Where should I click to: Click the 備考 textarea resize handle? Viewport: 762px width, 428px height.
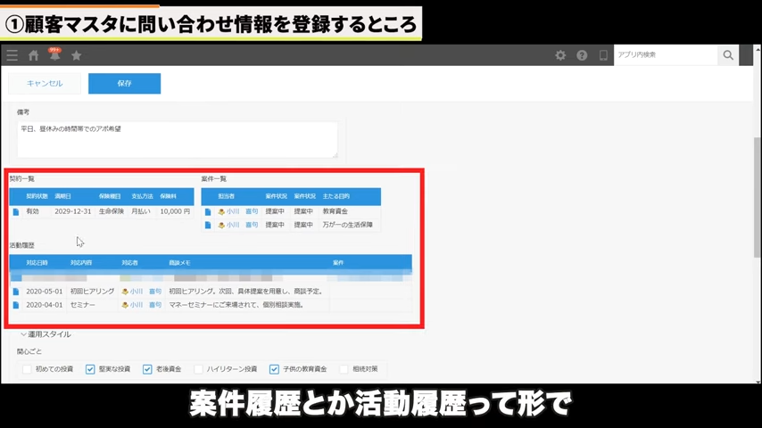[335, 155]
